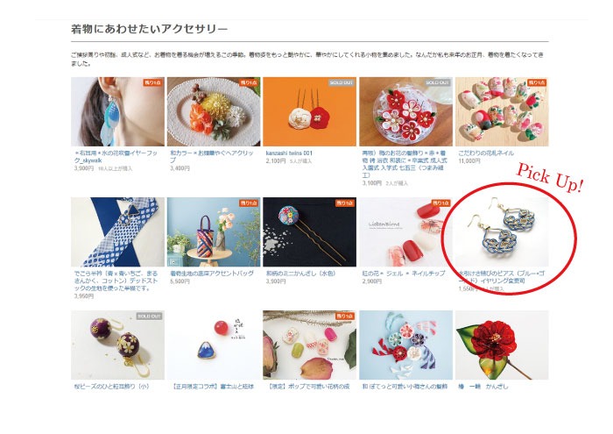The height and width of the screenshot is (434, 613).
Task: Click the 椿 一輪 かんざし title link
Action: pos(483,387)
